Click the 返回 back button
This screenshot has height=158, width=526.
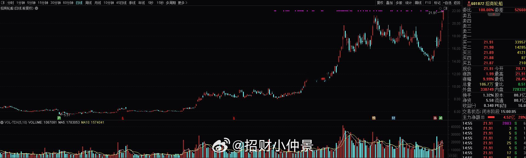click(457, 3)
